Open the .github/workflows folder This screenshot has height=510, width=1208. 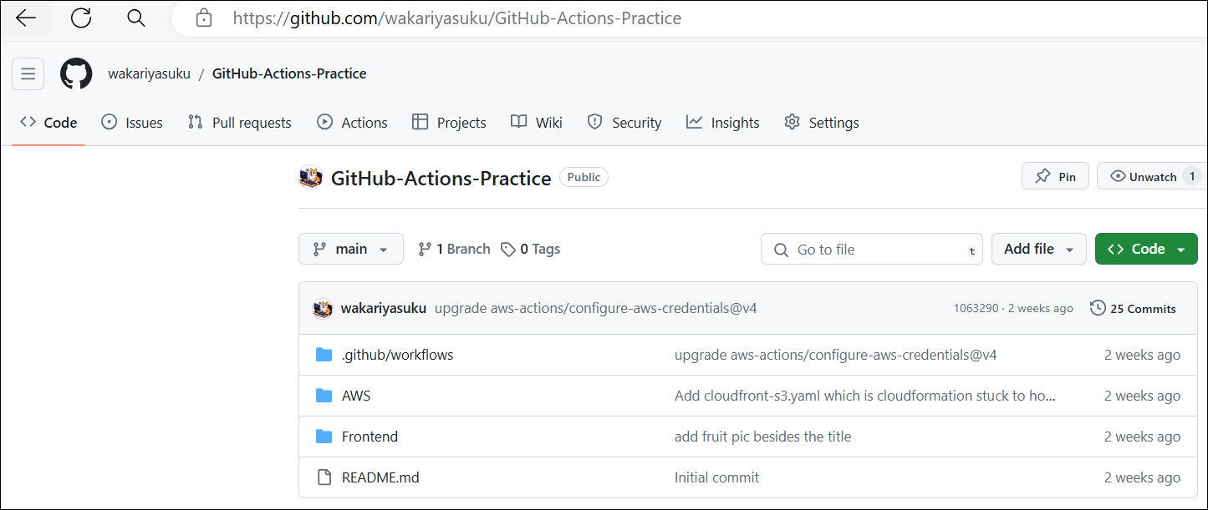397,354
